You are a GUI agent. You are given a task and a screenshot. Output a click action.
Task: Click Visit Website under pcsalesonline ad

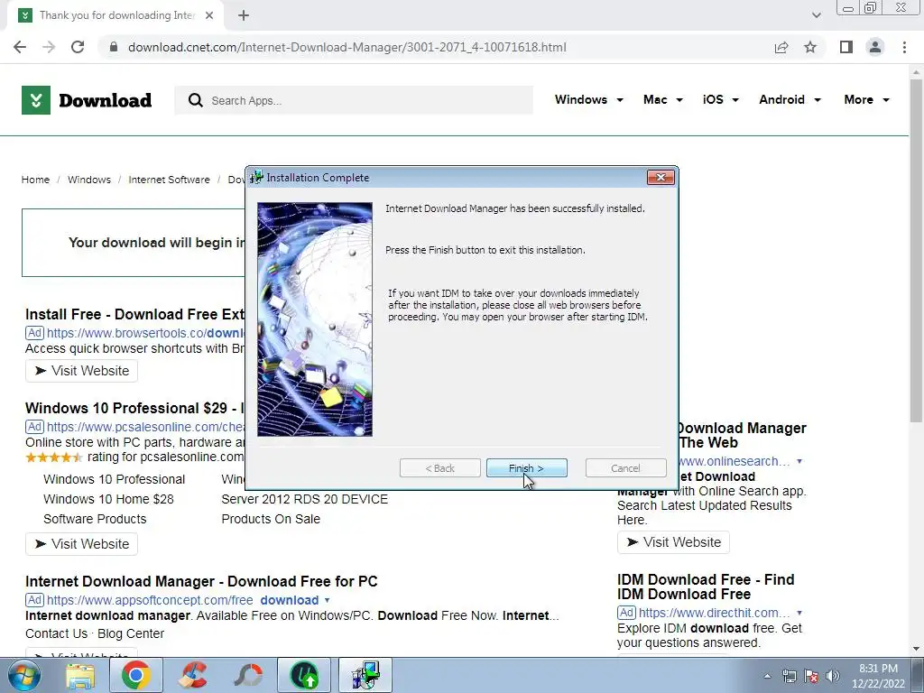click(81, 544)
